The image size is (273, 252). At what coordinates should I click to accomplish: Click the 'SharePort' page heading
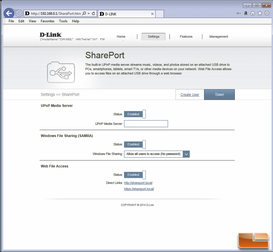click(105, 55)
